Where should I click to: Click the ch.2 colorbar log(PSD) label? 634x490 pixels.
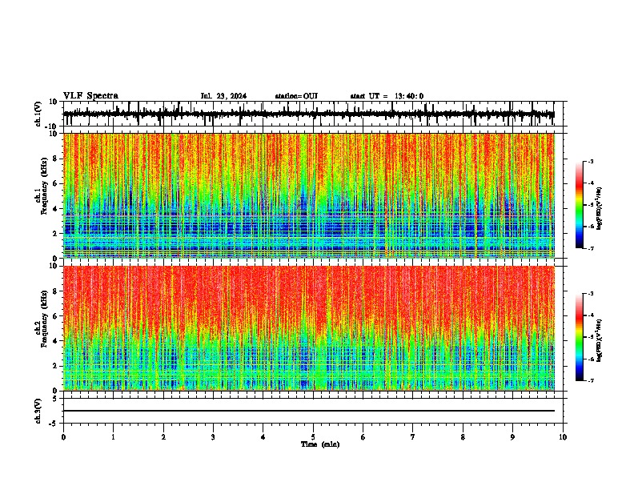(599, 340)
